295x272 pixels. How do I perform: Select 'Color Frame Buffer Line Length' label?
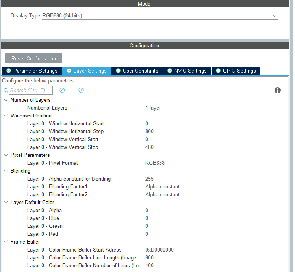pyautogui.click(x=85, y=258)
